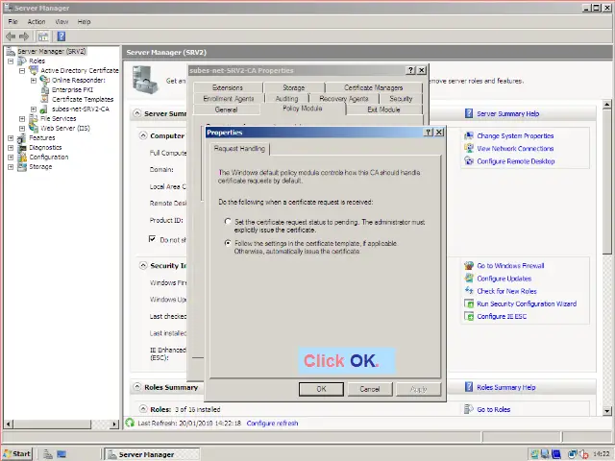
Task: Click the Roles icon in the tree
Action: pyautogui.click(x=22, y=61)
